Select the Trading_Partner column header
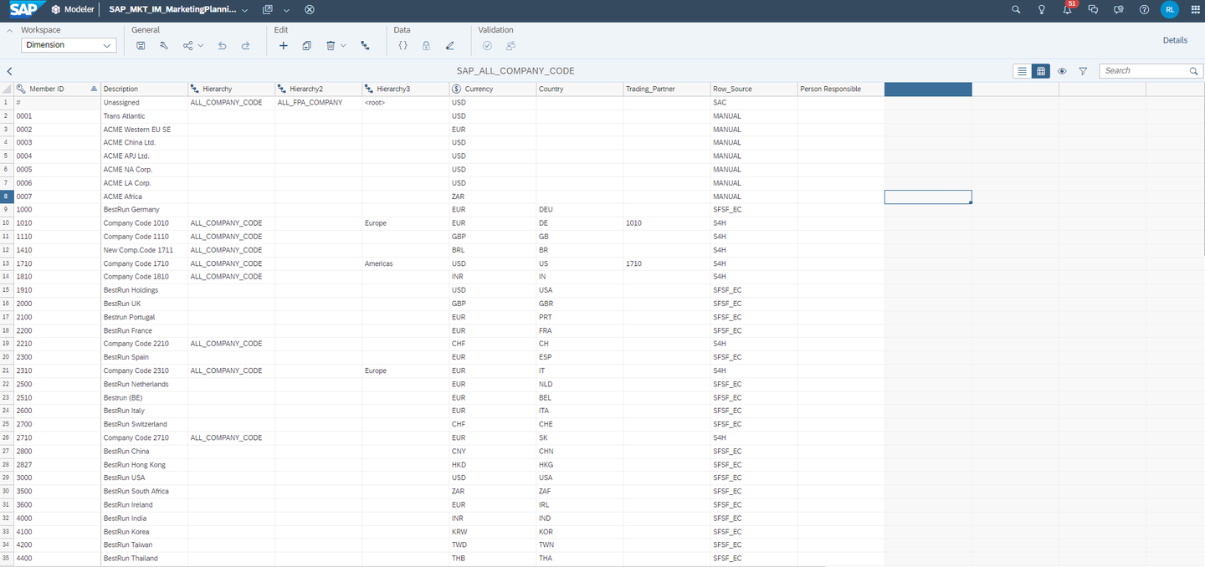The image size is (1205, 567). point(667,89)
